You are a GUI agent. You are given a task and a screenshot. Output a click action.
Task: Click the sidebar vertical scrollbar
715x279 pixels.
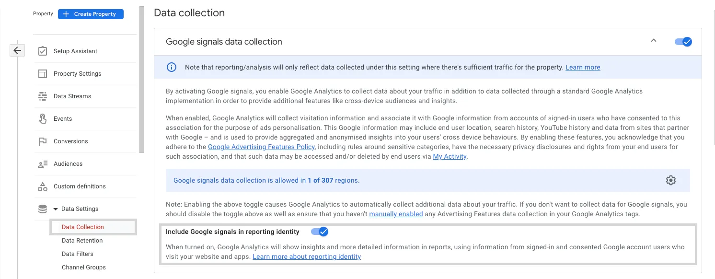point(141,80)
